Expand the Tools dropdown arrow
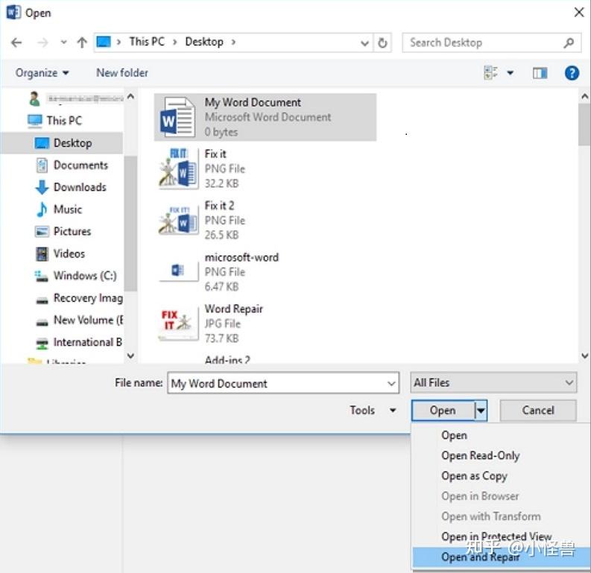 pos(393,411)
